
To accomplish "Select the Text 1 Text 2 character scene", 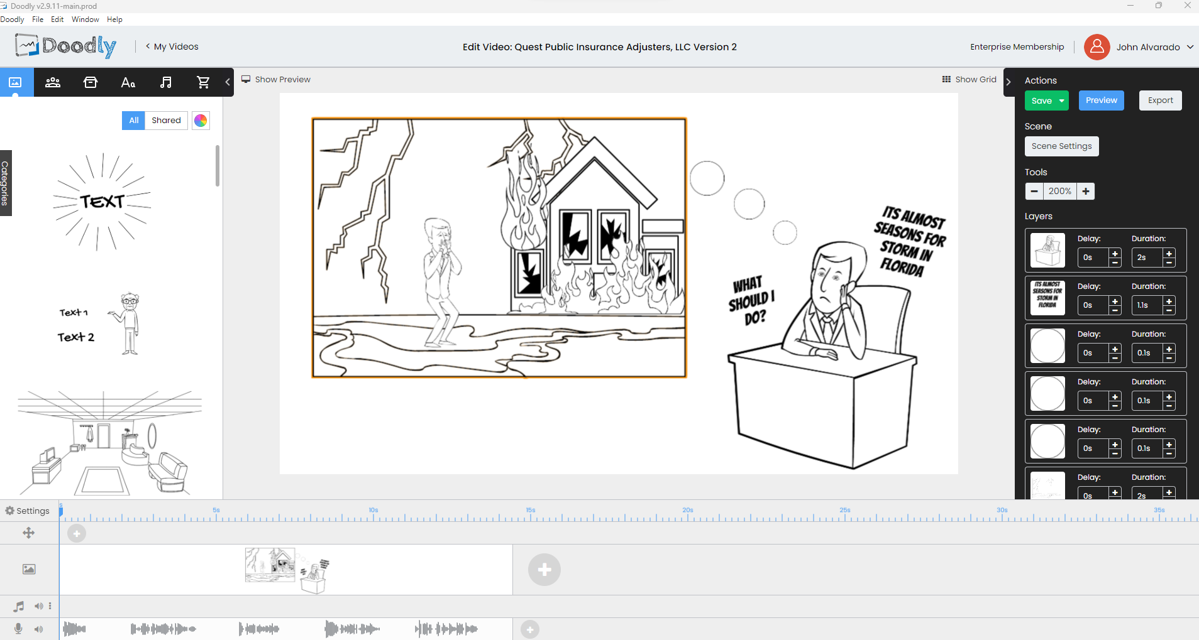I will [x=101, y=324].
